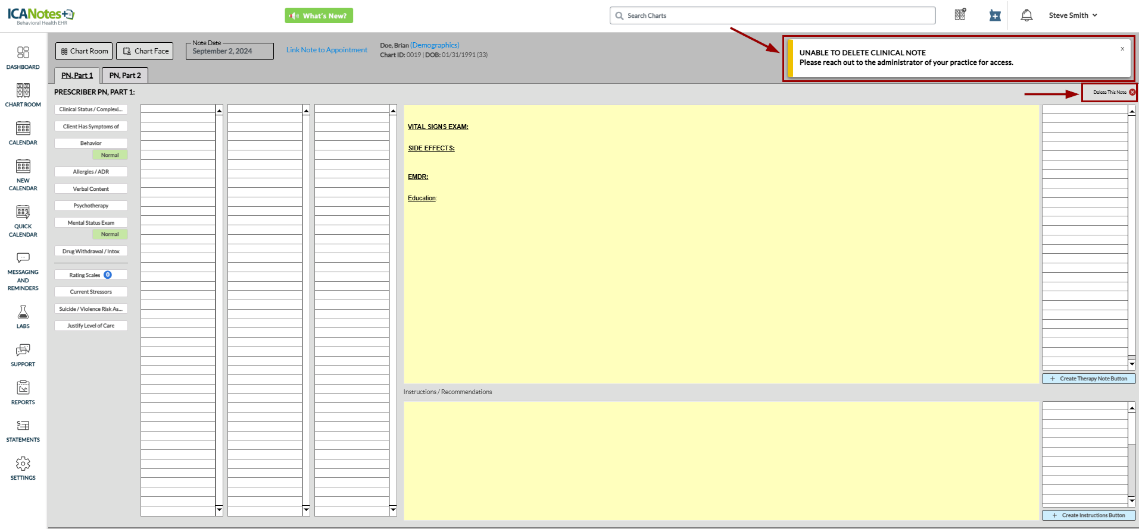
Task: Toggle the Mental Status Exam Normal indicator
Action: pos(110,234)
